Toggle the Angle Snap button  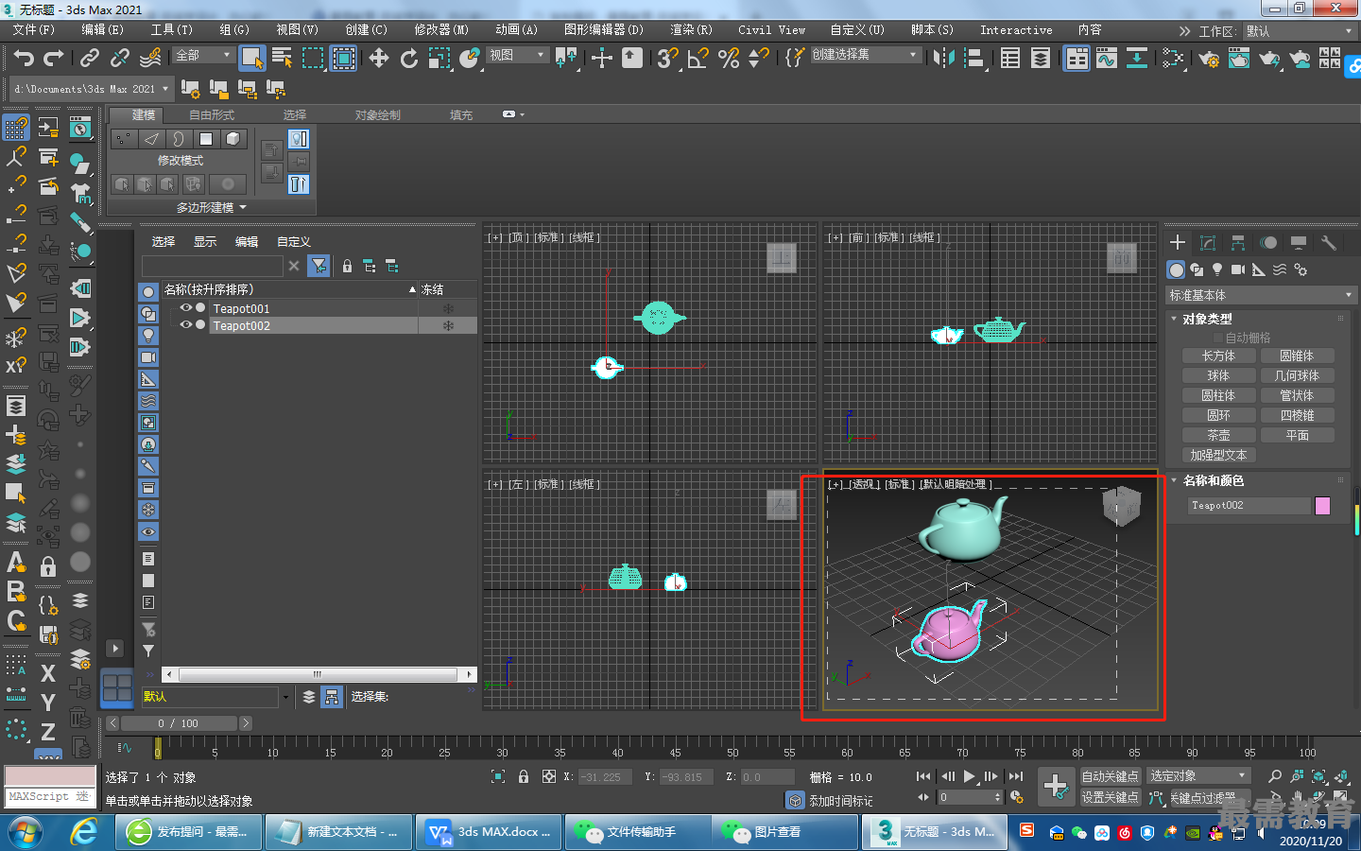click(x=698, y=58)
